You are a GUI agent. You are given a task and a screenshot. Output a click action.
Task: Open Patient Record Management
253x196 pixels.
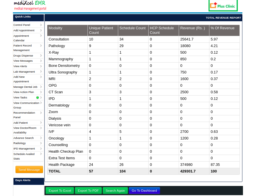pyautogui.click(x=22, y=48)
